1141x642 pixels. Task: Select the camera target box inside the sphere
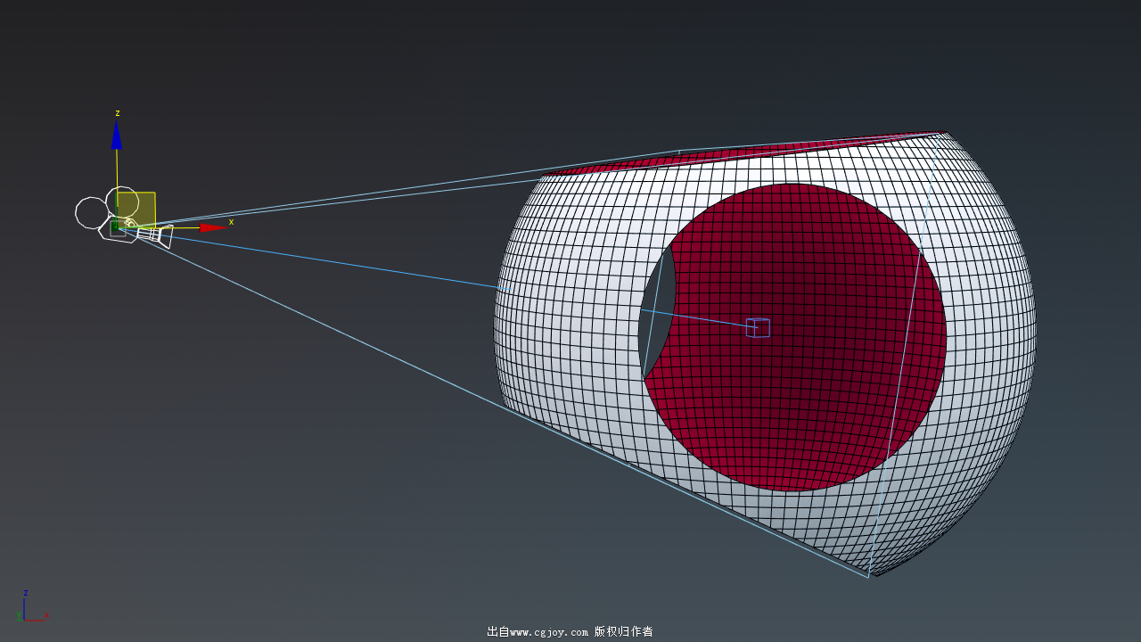[758, 327]
